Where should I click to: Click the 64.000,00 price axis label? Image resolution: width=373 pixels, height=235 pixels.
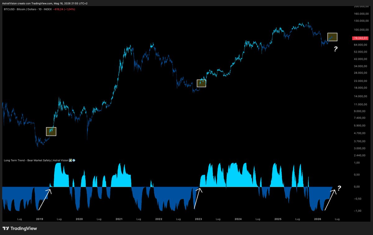pyautogui.click(x=361, y=45)
